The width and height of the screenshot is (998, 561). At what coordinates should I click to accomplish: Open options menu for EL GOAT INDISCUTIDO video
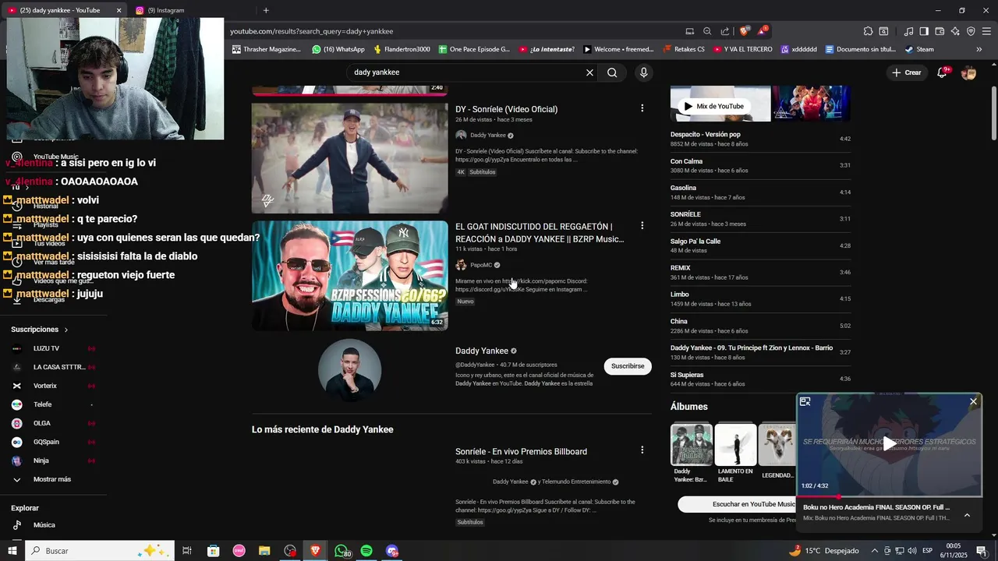coord(642,226)
